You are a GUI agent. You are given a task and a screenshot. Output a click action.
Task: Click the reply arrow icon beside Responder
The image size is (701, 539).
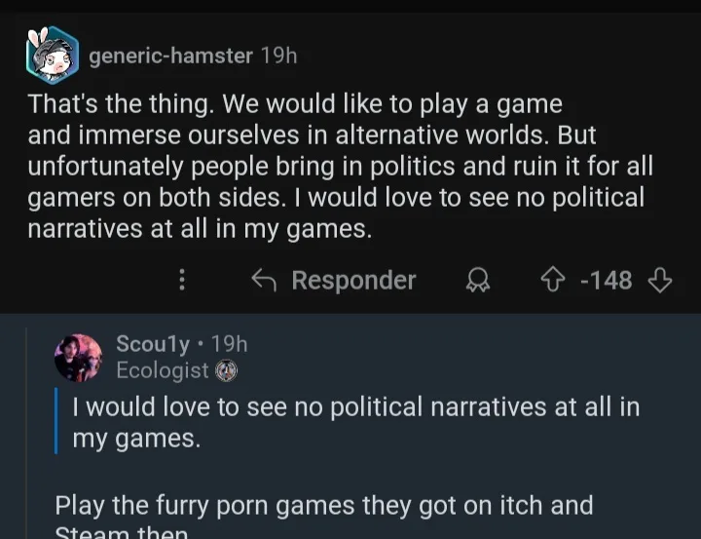pyautogui.click(x=264, y=281)
